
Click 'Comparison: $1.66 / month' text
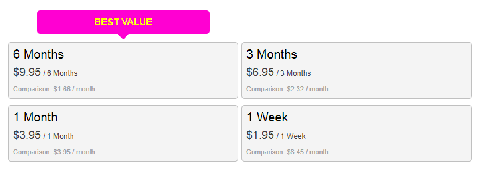tap(54, 89)
